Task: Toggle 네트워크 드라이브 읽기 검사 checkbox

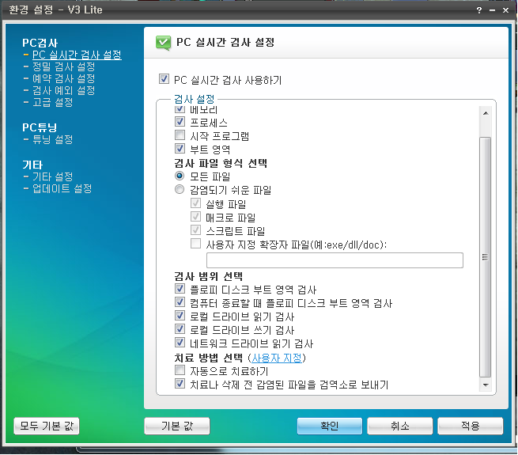Action: coord(180,343)
